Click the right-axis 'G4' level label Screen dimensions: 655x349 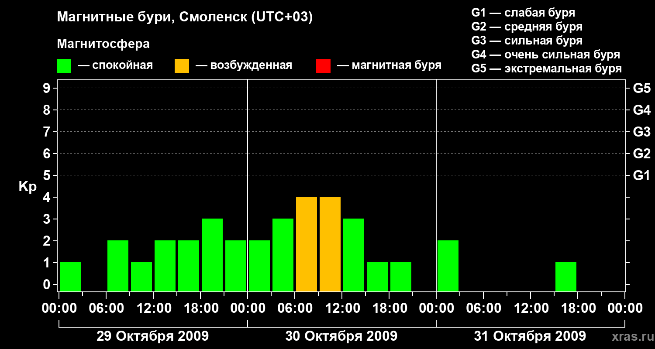click(641, 110)
